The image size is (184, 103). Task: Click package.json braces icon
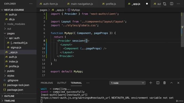pyautogui.click(x=5, y=90)
